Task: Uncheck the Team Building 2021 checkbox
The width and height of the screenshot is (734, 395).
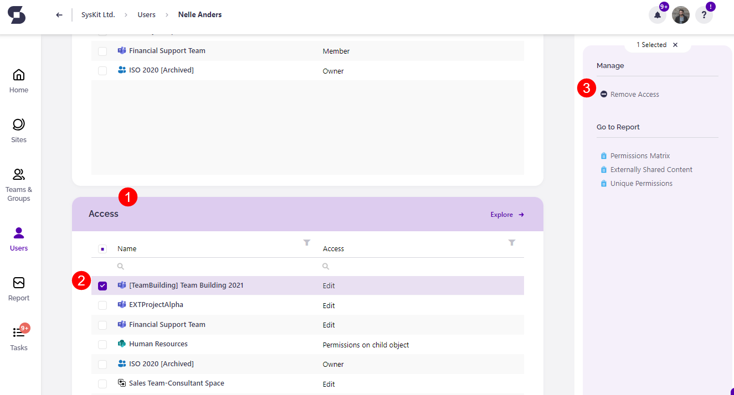Action: click(102, 286)
